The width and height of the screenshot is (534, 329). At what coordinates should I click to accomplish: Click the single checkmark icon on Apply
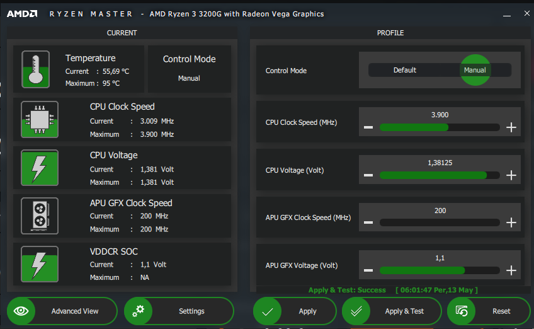click(268, 311)
